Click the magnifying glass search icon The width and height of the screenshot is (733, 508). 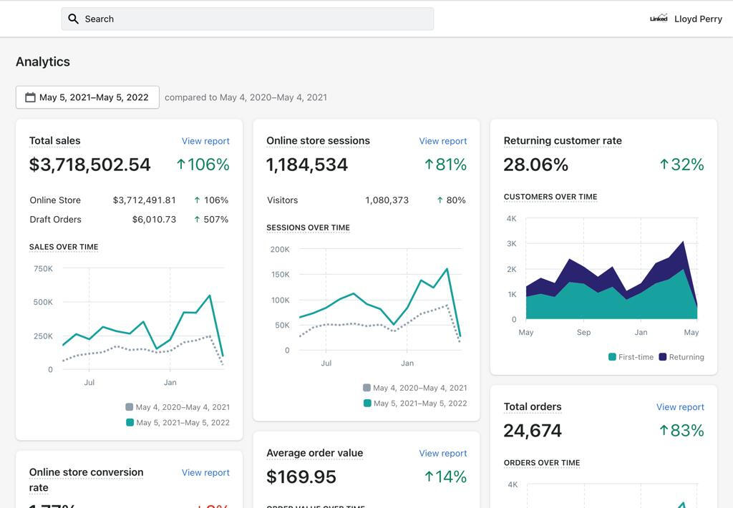[x=73, y=19]
